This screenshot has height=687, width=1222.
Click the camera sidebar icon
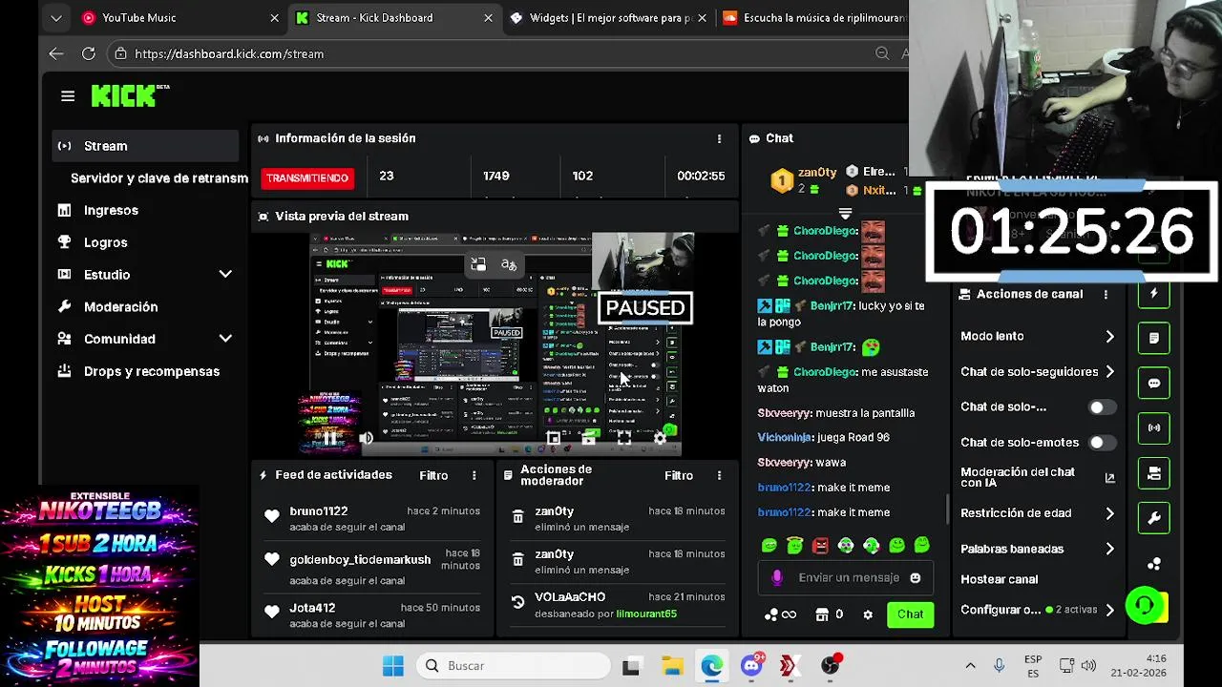[1153, 473]
